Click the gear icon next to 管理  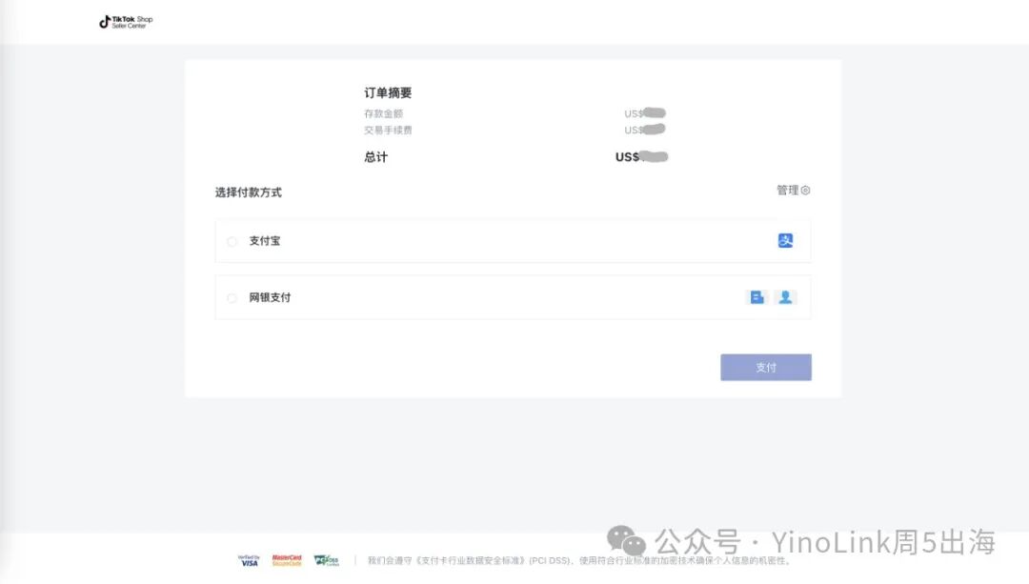click(807, 191)
